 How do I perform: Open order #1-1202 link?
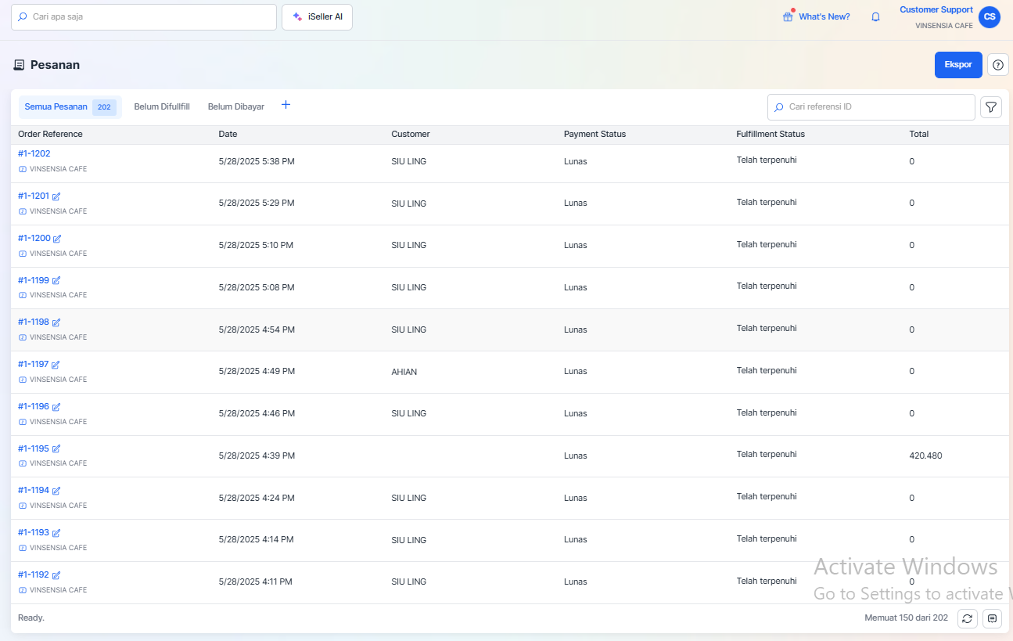point(34,153)
